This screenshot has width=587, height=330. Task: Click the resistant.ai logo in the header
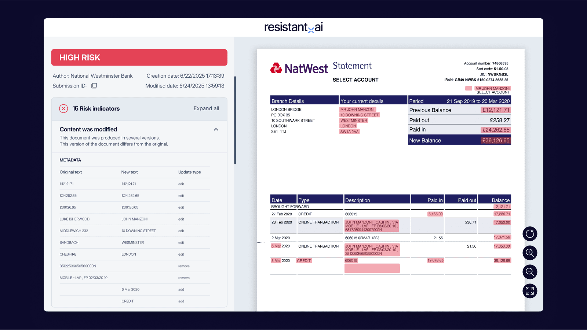293,27
